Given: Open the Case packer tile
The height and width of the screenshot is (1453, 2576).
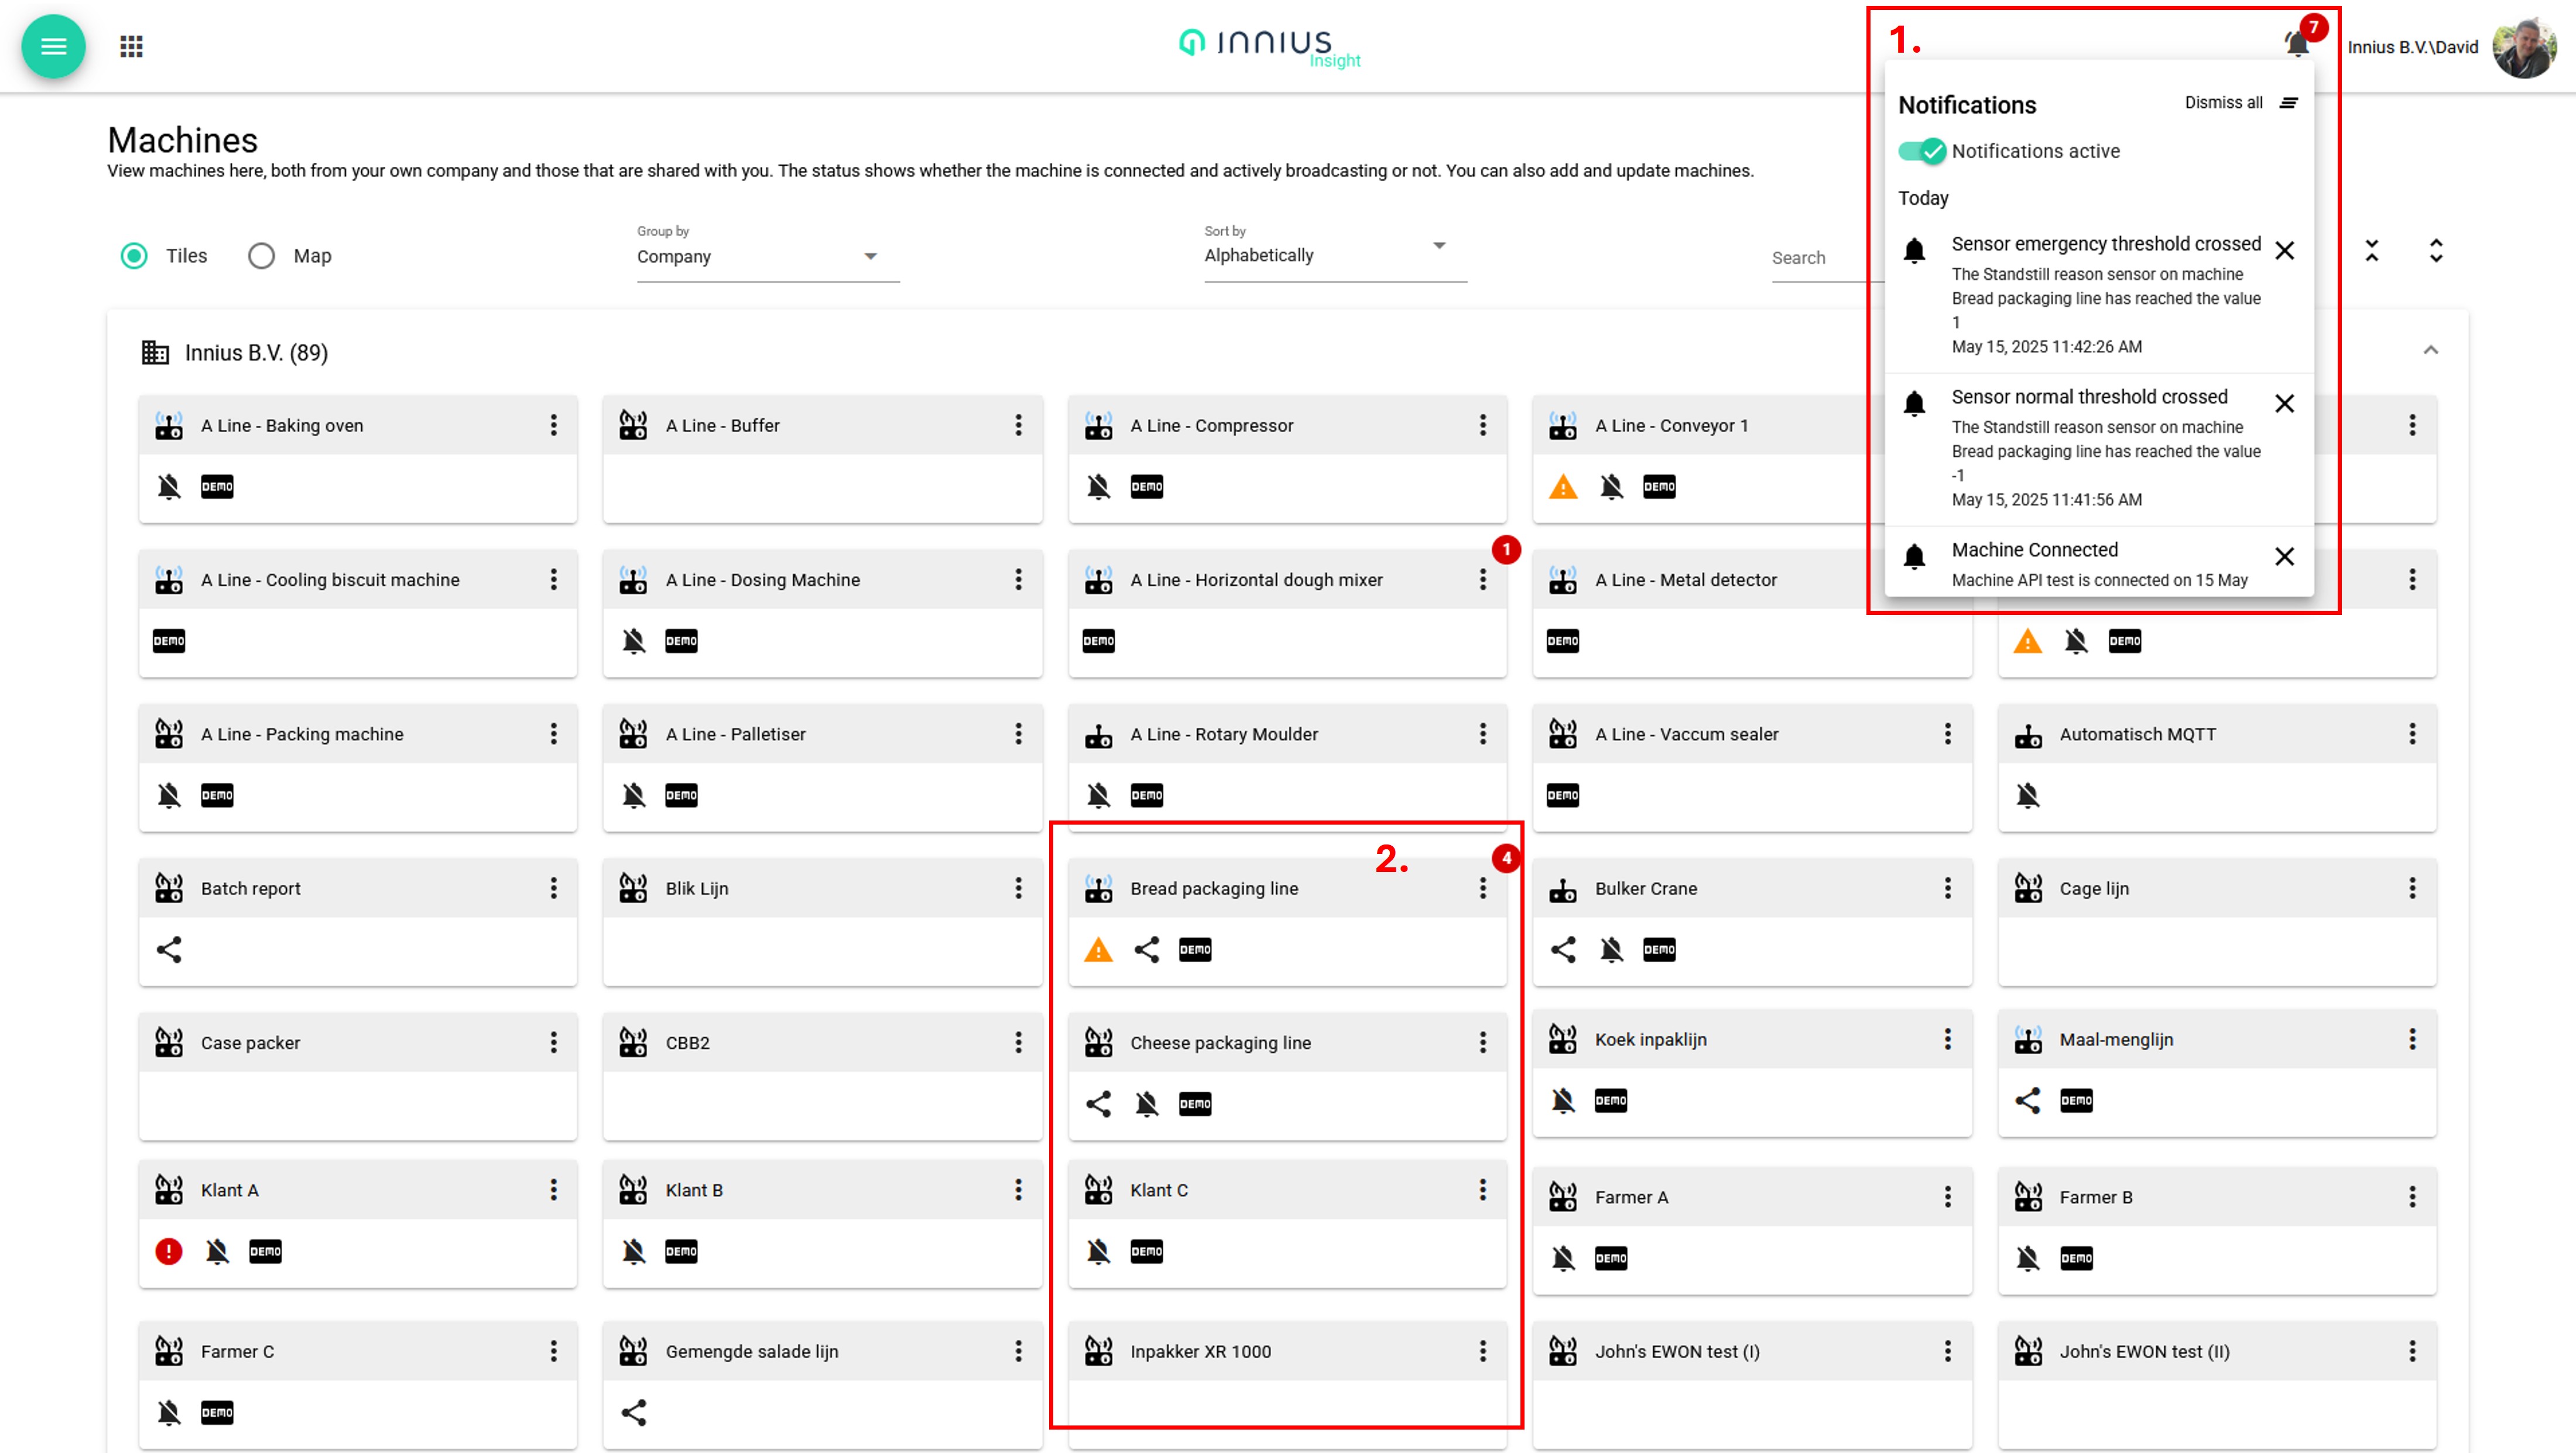Looking at the screenshot, I should [x=358, y=1076].
